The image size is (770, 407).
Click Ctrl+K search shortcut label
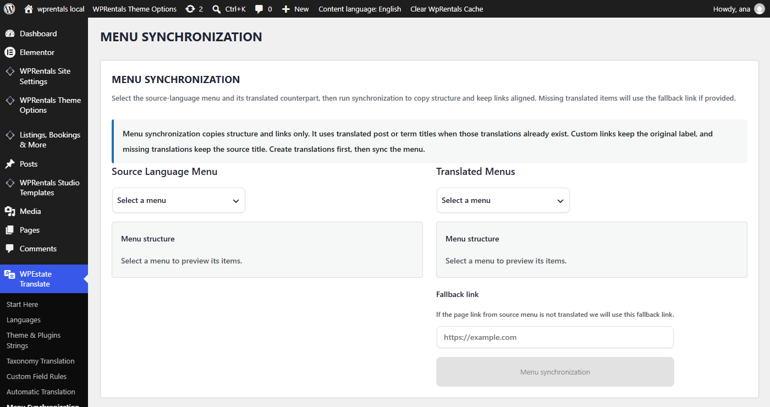(x=235, y=9)
